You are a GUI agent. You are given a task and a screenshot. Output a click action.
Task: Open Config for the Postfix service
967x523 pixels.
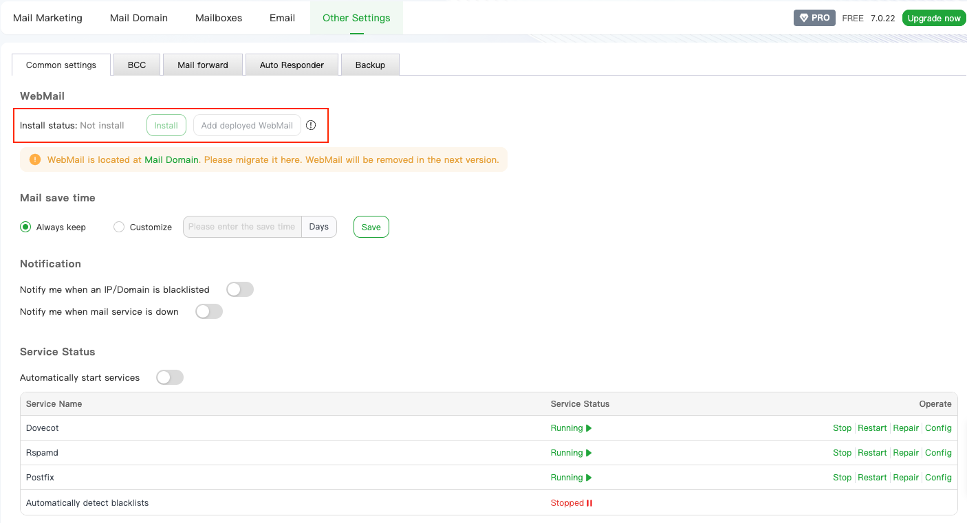(938, 478)
